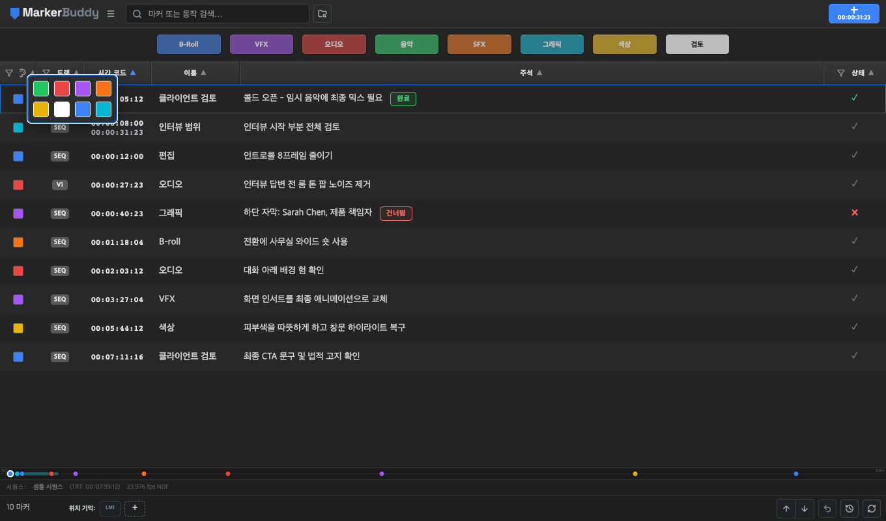Toggle status check for 인터뷰 범위 row

855,126
